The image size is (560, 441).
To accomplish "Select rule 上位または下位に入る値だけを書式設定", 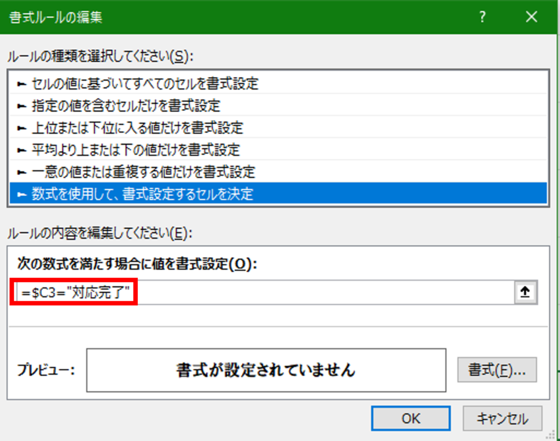I will click(x=278, y=128).
